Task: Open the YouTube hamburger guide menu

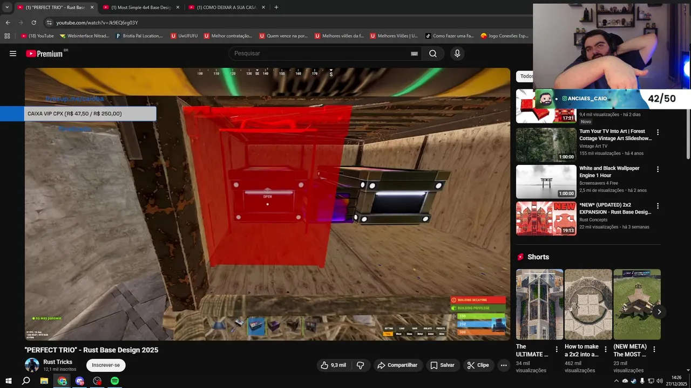Action: tap(13, 53)
